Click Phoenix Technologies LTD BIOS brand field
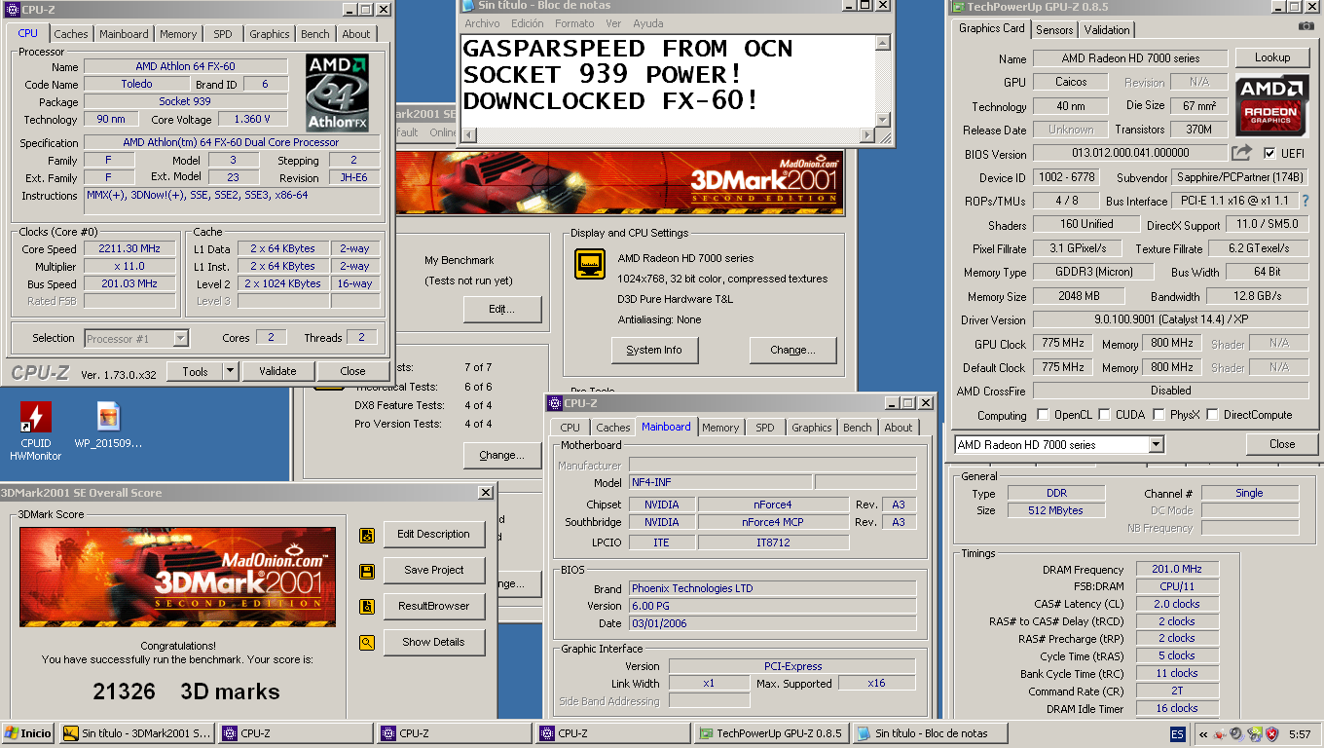Viewport: 1324px width, 748px height. (772, 588)
